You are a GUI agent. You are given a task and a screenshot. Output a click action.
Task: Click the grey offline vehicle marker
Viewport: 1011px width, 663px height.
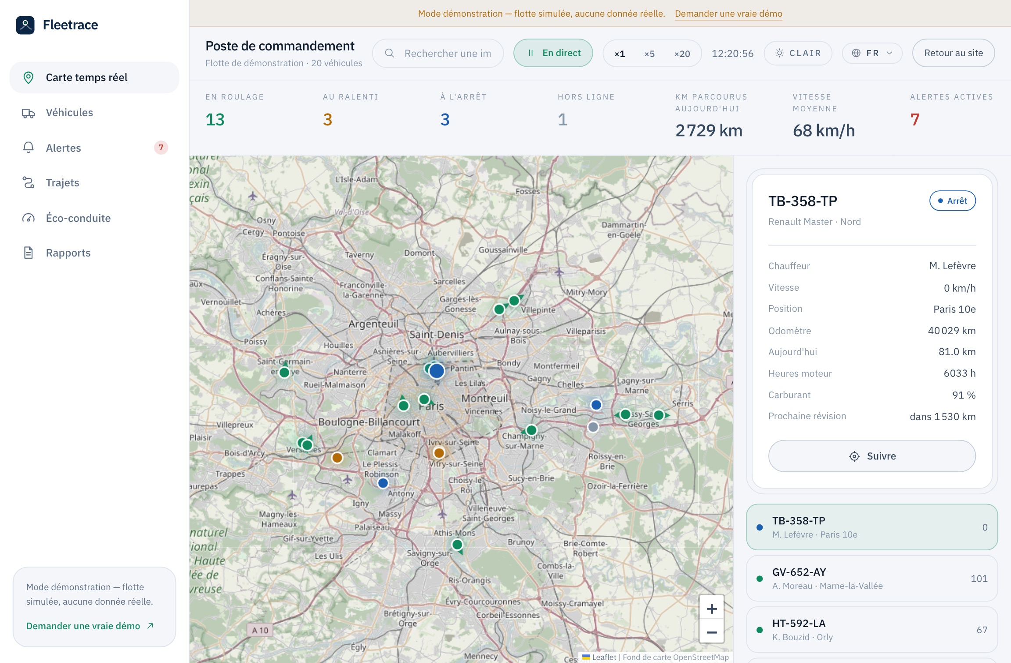point(593,427)
